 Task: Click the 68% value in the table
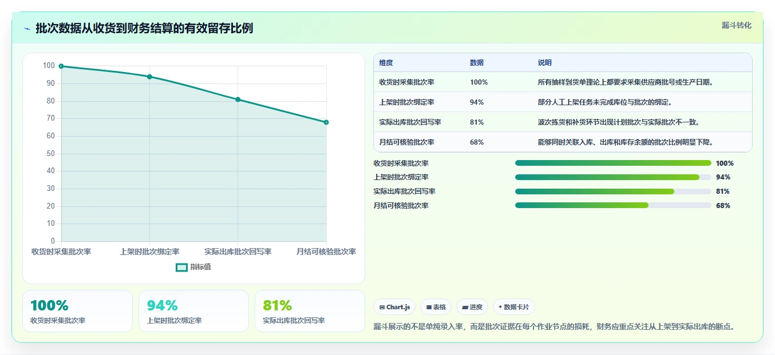point(477,142)
